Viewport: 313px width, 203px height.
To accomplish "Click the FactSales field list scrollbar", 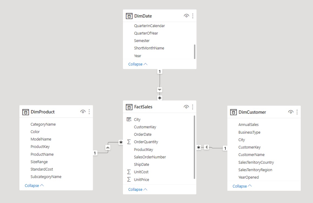I will 194,147.
